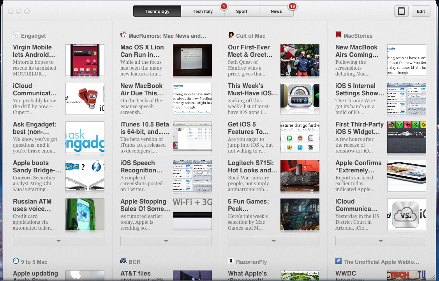The width and height of the screenshot is (439, 281).
Task: Open the 5 Fun Games thumbnail
Action: click(x=300, y=214)
